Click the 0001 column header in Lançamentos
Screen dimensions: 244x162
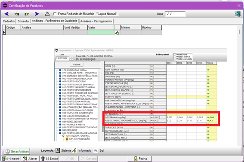pos(171,63)
